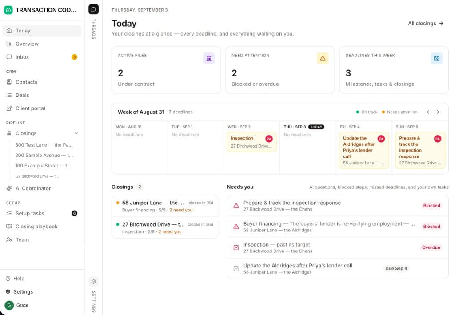
Task: Click warning triangle beside Prepare & track inspection response
Action: pyautogui.click(x=236, y=206)
